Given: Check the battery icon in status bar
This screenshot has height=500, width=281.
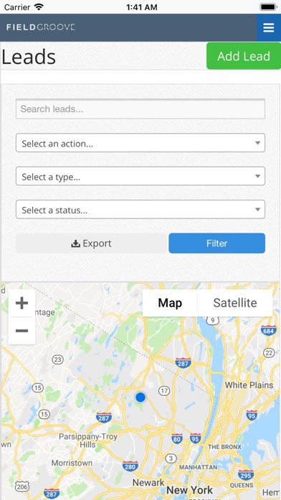Looking at the screenshot, I should pyautogui.click(x=268, y=6).
